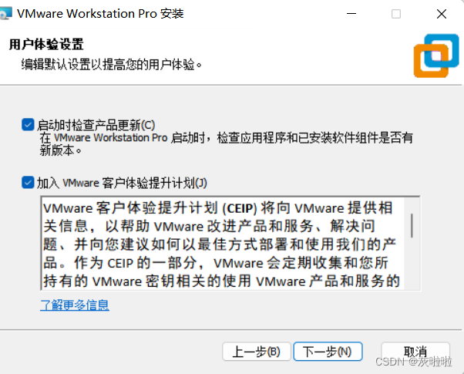This screenshot has height=374, width=464.
Task: Open the 了解更多信息 link
Action: [x=75, y=305]
